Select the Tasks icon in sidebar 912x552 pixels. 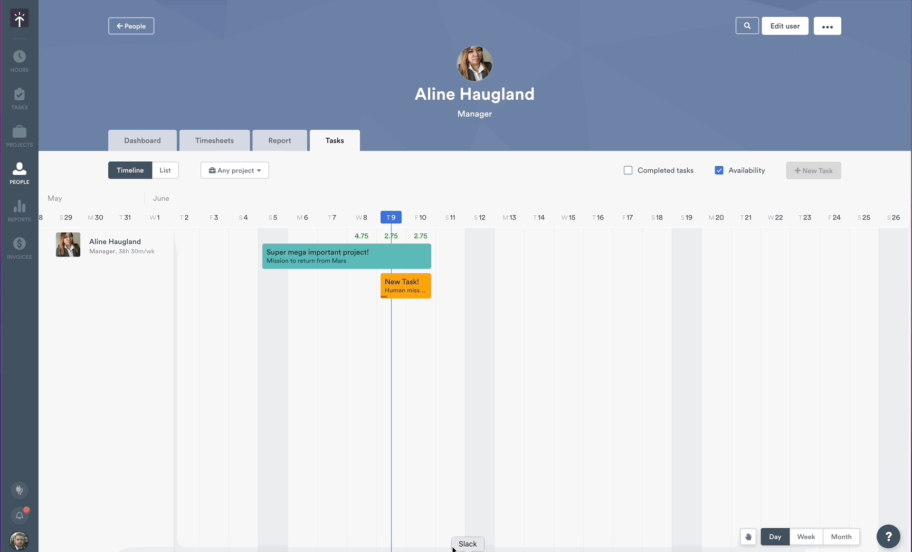click(x=20, y=97)
